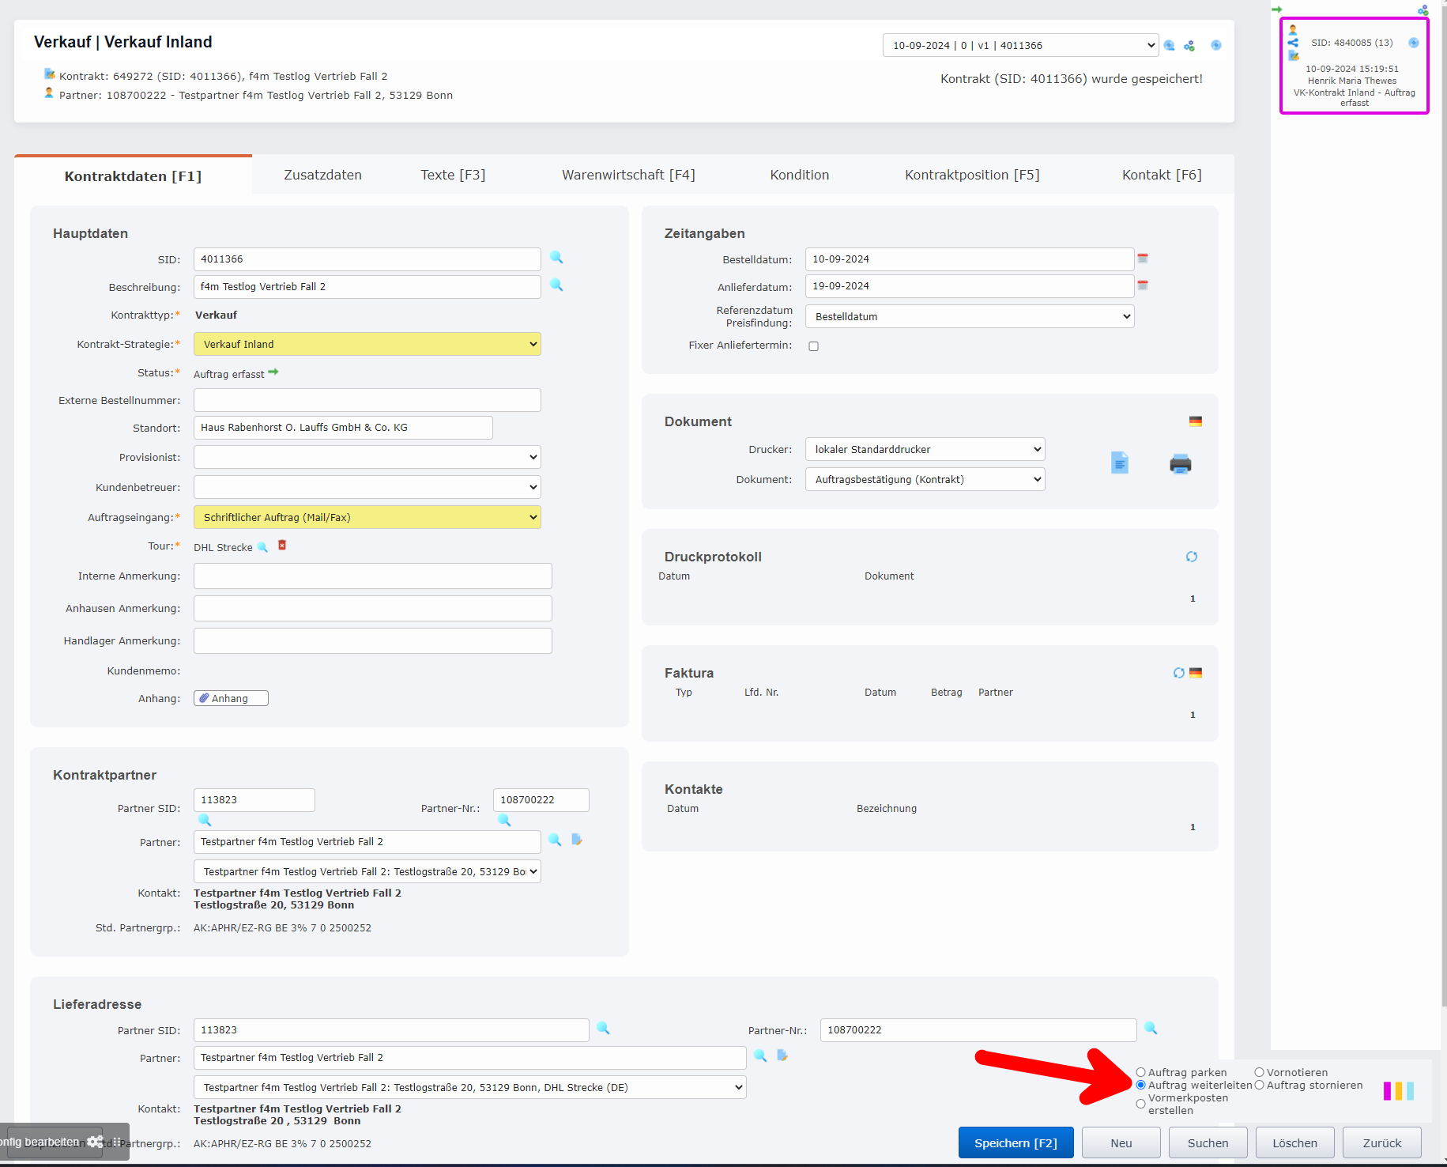This screenshot has height=1167, width=1447.
Task: Click the printer icon in Dokument section
Action: [1180, 464]
